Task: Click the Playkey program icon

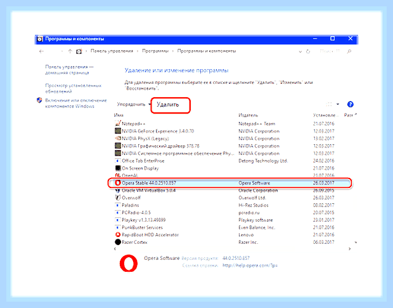Action: [x=117, y=220]
